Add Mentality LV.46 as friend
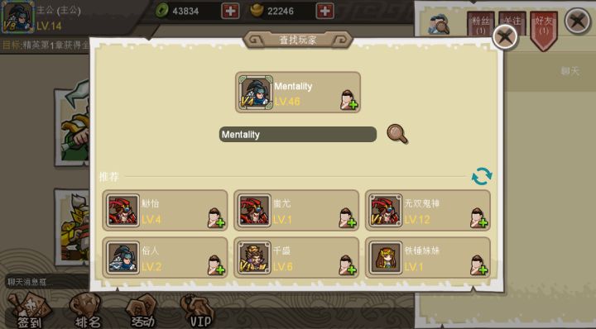 click(349, 101)
